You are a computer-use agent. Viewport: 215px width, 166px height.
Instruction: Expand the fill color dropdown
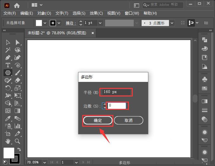[45, 23]
